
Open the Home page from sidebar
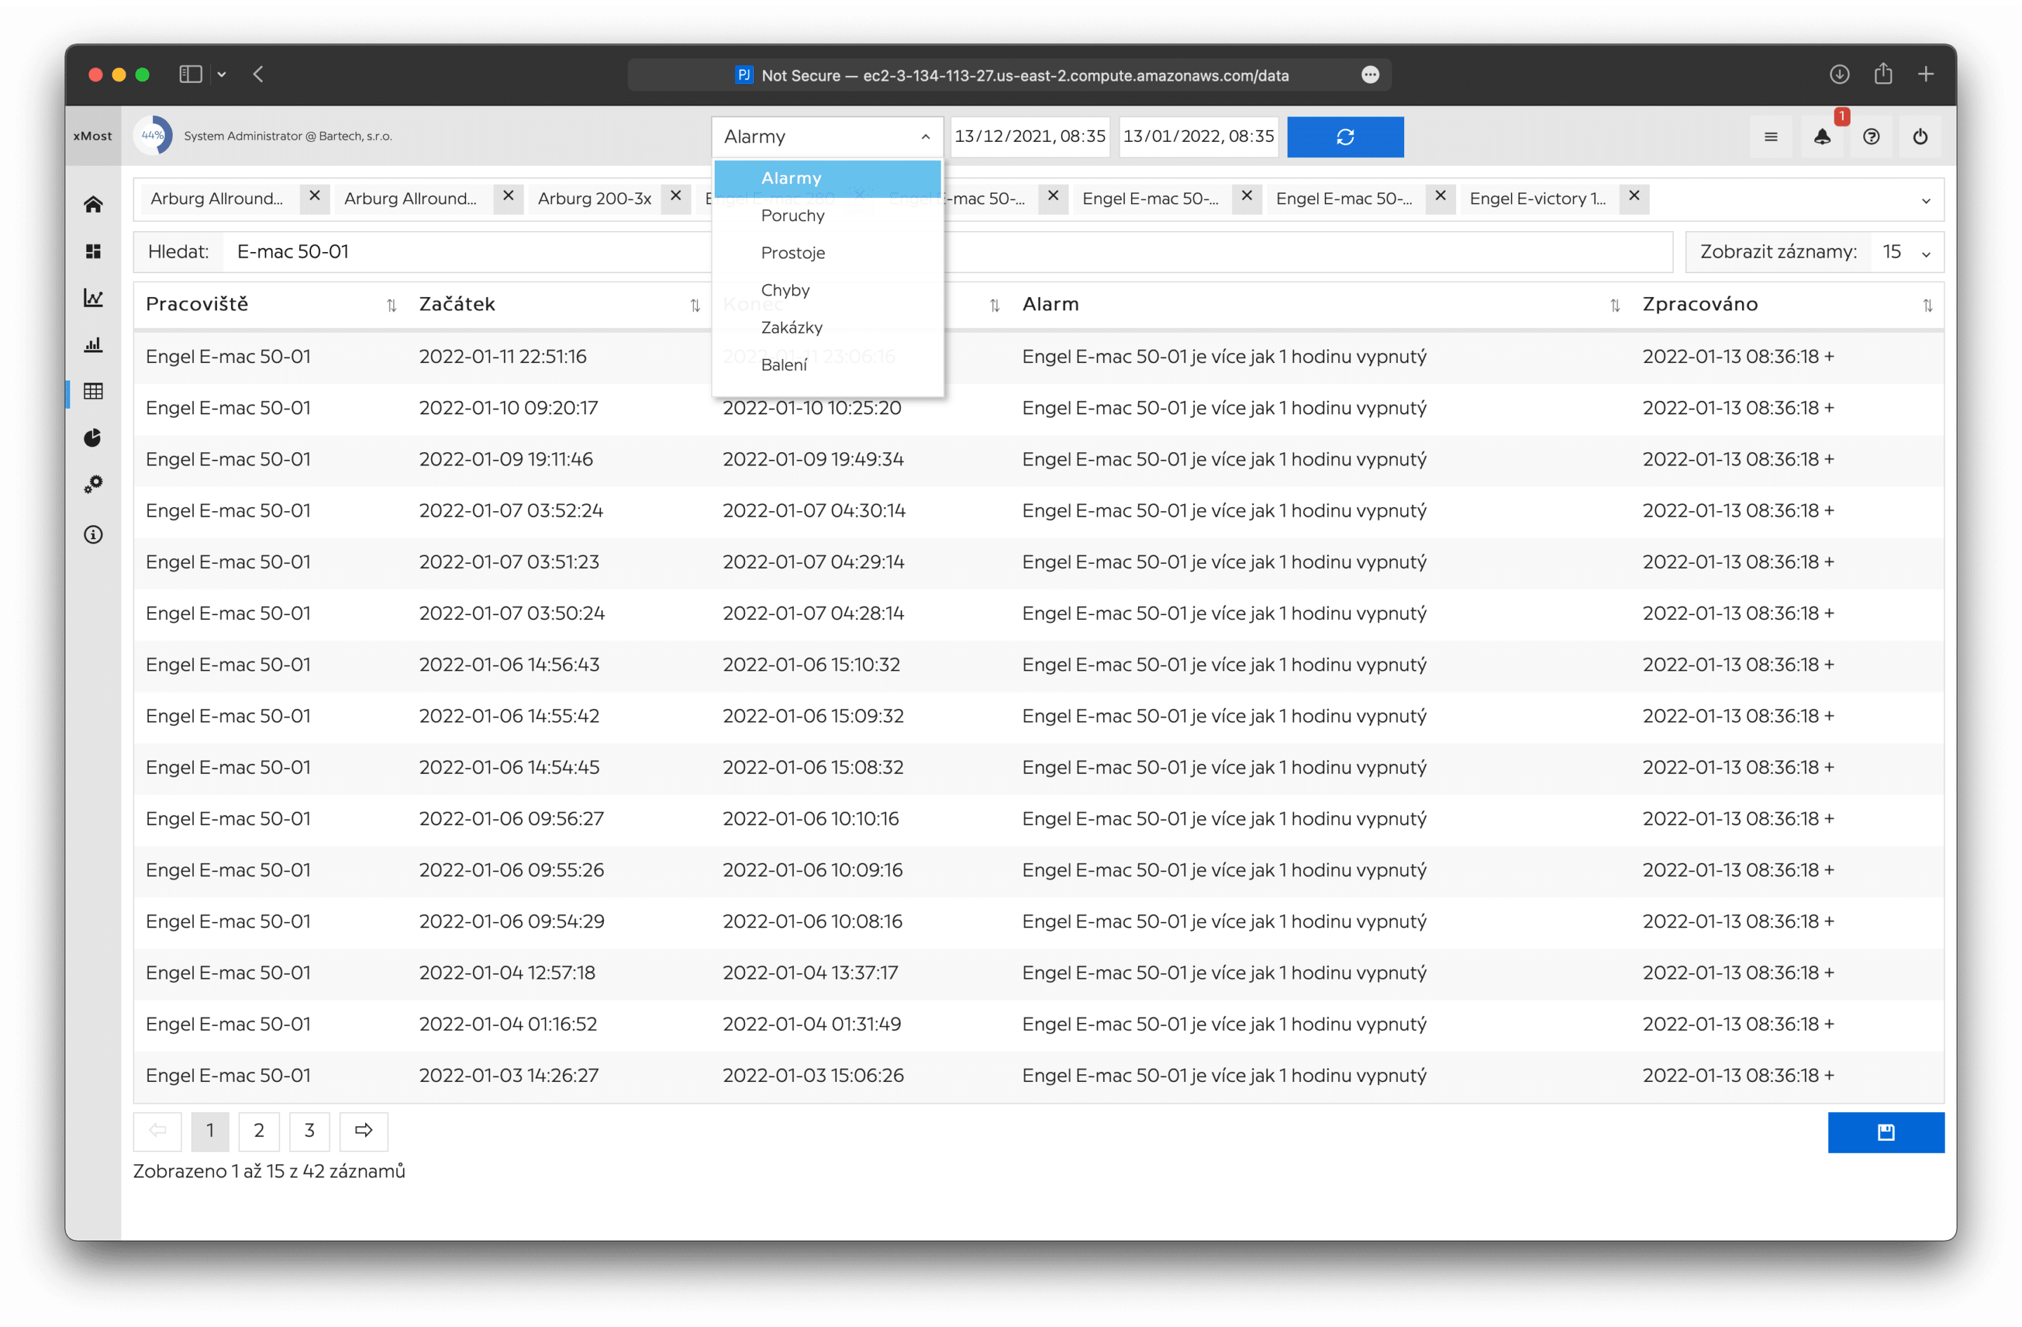click(93, 205)
